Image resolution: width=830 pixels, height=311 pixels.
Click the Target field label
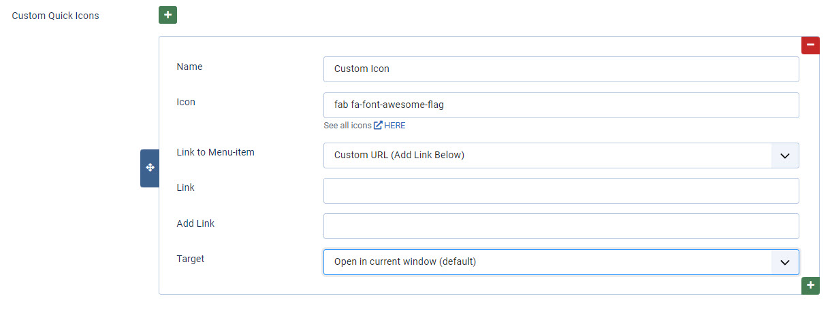click(x=191, y=259)
